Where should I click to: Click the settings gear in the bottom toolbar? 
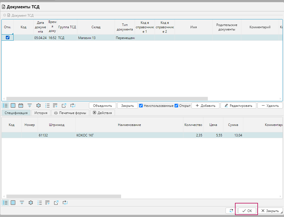[x=31, y=203]
